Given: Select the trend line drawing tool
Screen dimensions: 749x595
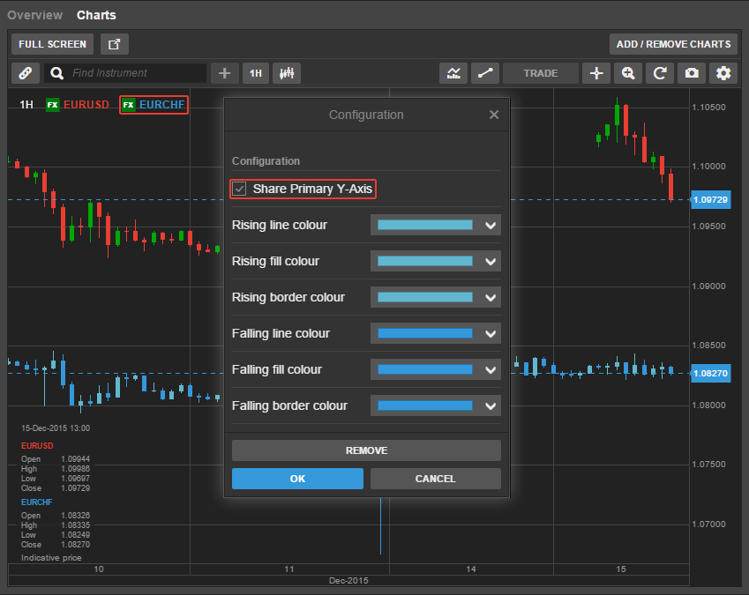Looking at the screenshot, I should [x=483, y=73].
